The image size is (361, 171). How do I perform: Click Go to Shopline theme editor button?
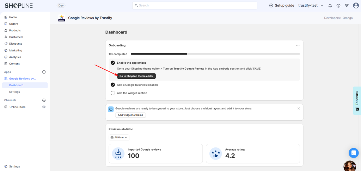click(136, 76)
